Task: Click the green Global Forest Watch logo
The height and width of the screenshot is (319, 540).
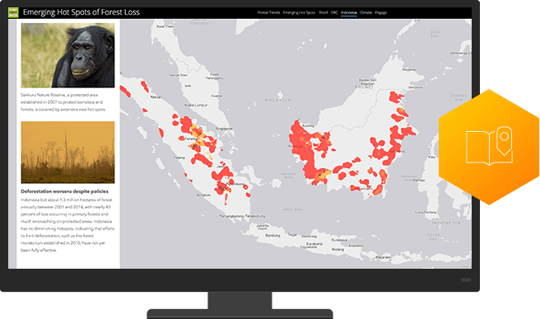Action: pos(13,12)
